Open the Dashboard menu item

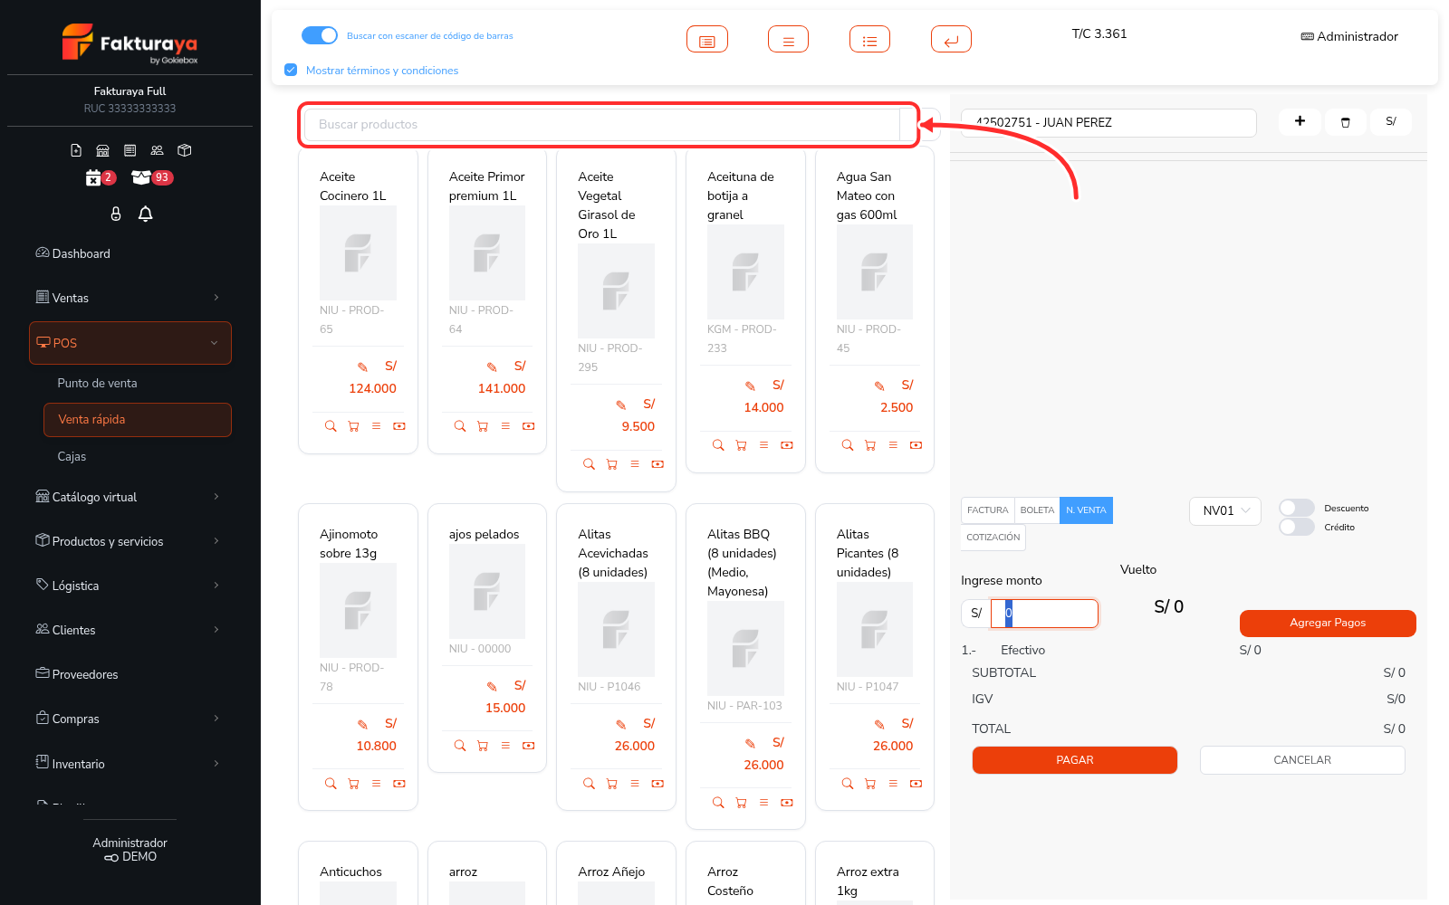tap(130, 253)
